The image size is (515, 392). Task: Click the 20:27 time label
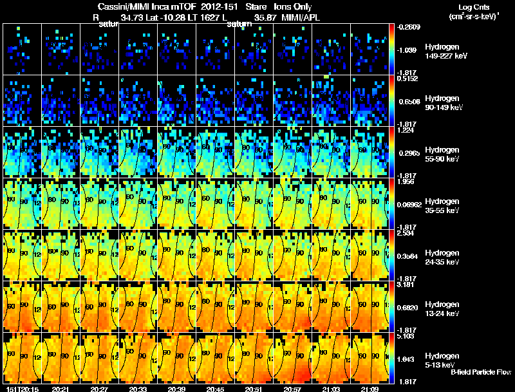click(x=99, y=389)
